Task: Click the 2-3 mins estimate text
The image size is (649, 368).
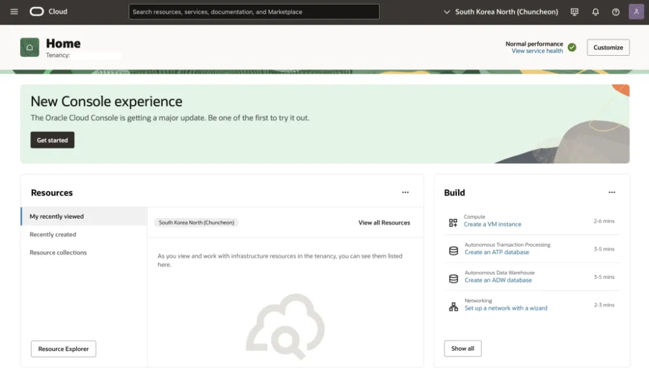Action: tap(604, 305)
